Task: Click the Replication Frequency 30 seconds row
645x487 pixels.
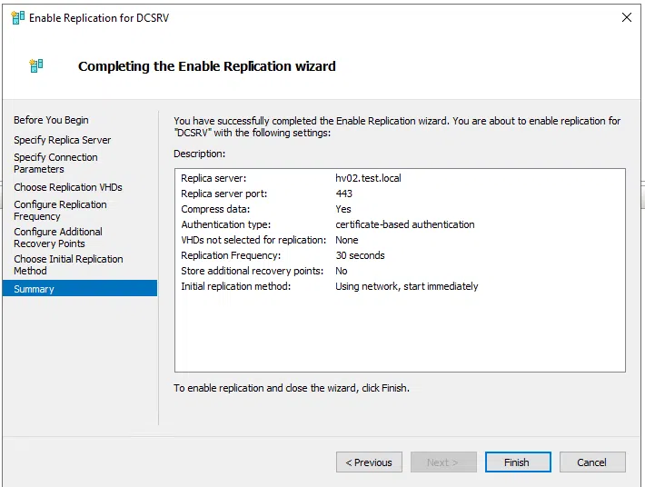Action: [360, 255]
